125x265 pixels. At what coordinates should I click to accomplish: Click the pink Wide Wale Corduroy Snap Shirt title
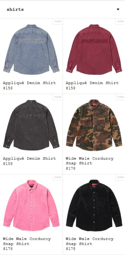[27, 241]
